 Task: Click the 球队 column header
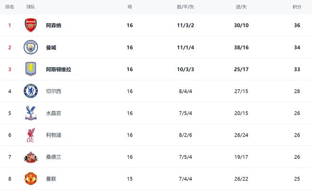tap(31, 7)
